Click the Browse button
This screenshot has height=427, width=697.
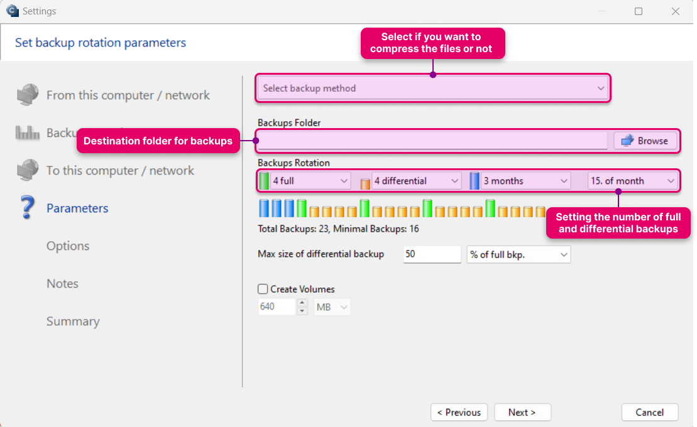(645, 141)
